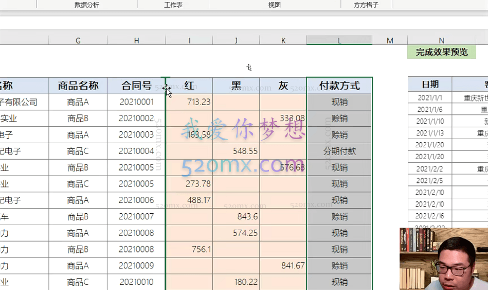Click the 数据分析 ribbon group label
The height and width of the screenshot is (290, 488).
point(87,5)
